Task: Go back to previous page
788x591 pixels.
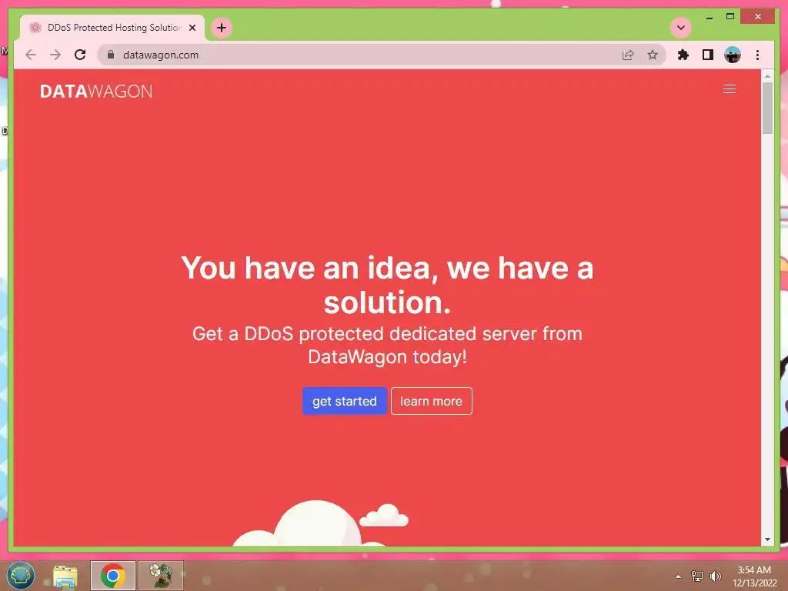Action: [x=31, y=55]
